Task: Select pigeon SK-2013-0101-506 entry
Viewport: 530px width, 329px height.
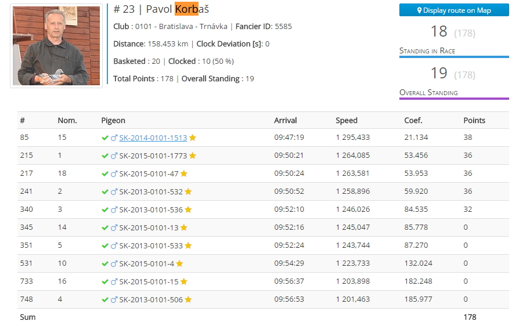Action: click(x=150, y=300)
